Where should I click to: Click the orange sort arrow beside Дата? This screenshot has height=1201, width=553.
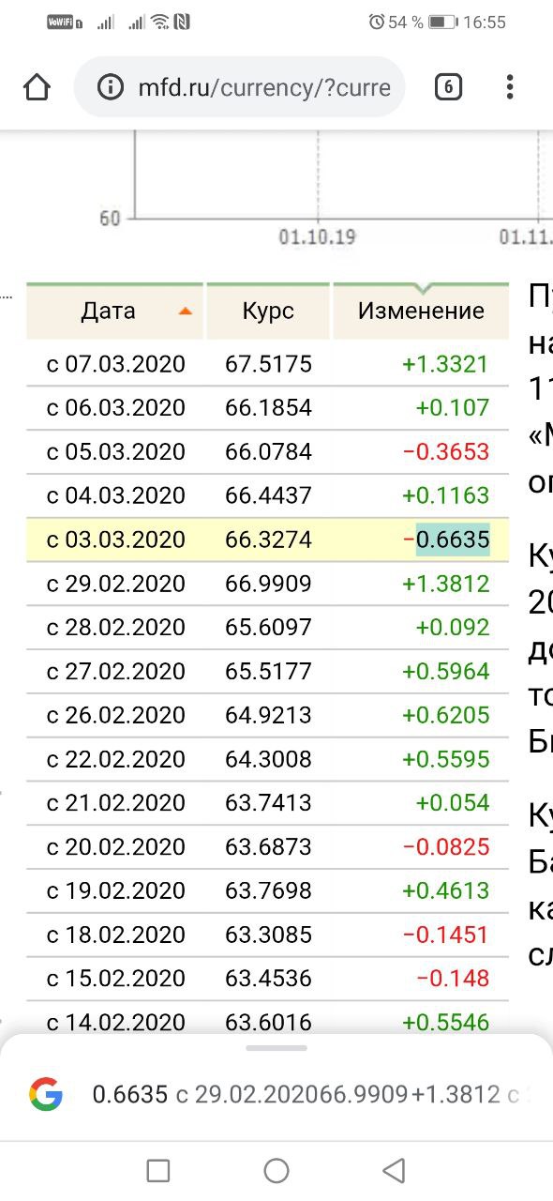click(186, 311)
